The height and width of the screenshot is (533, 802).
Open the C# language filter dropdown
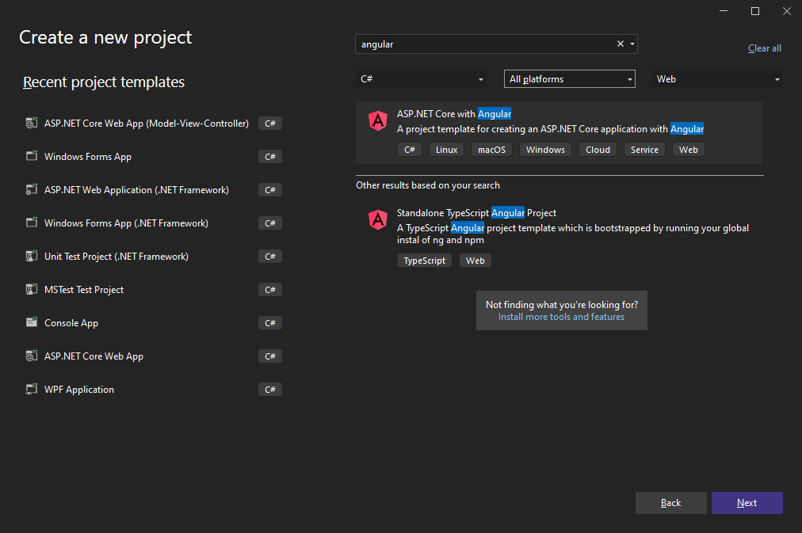pyautogui.click(x=421, y=79)
